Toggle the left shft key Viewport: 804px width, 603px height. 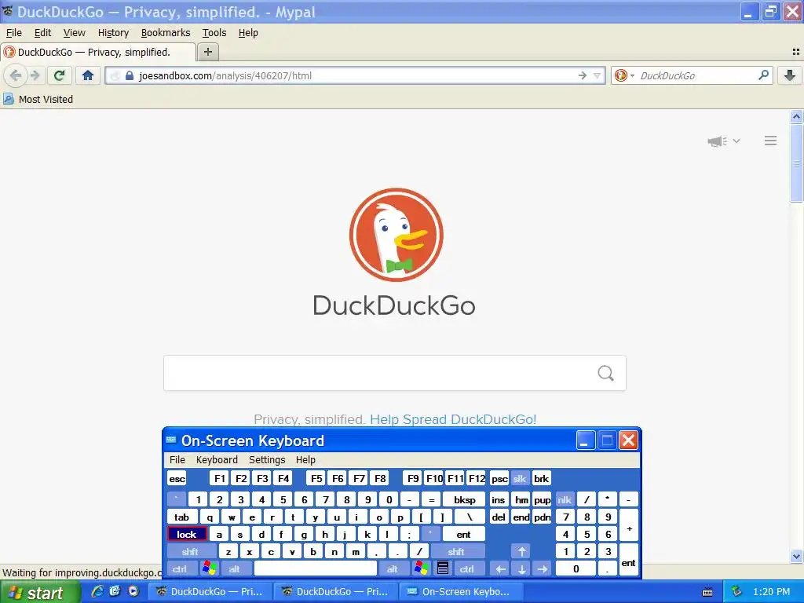click(x=190, y=552)
